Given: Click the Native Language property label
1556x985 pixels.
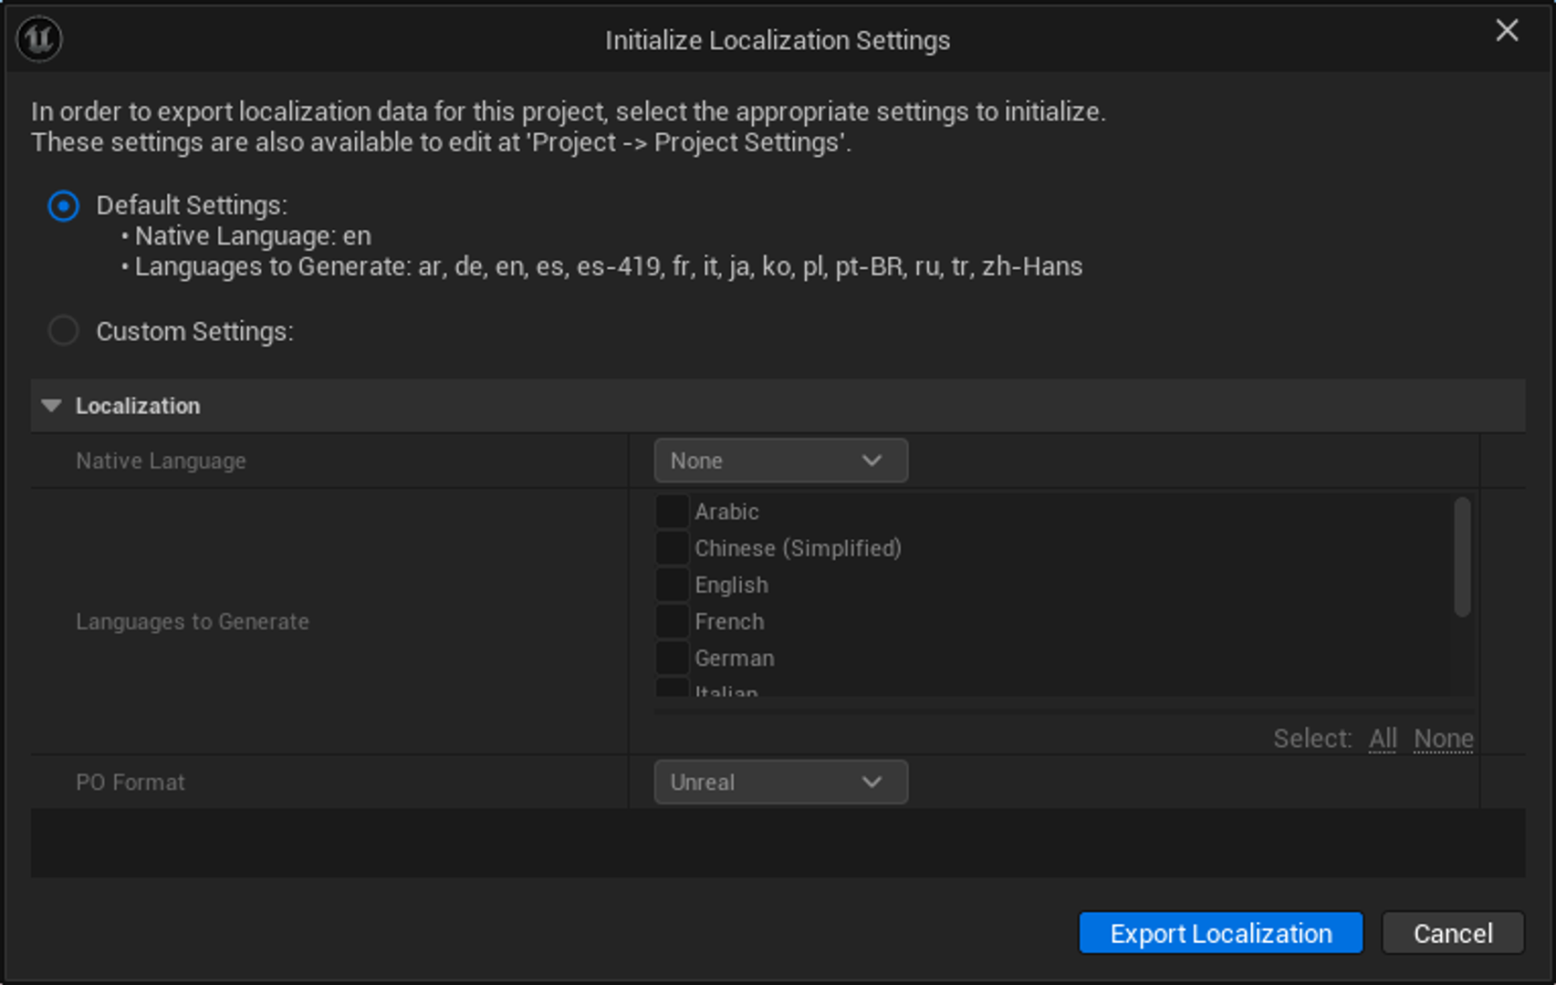Looking at the screenshot, I should (161, 461).
